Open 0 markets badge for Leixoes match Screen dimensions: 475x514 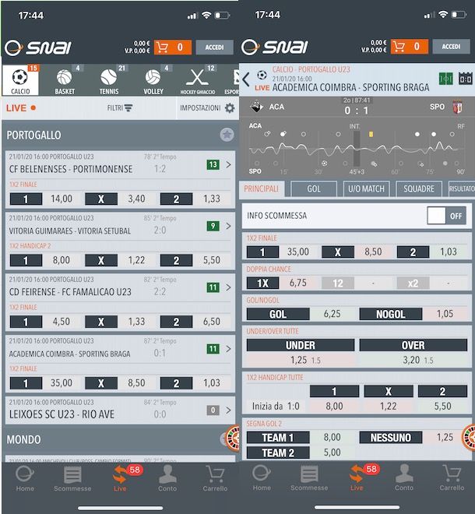[213, 410]
